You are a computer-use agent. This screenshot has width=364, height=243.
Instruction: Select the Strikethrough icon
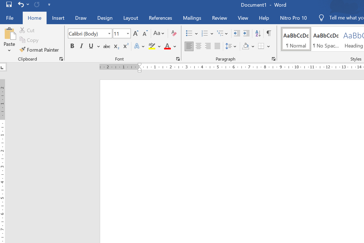[x=106, y=46]
